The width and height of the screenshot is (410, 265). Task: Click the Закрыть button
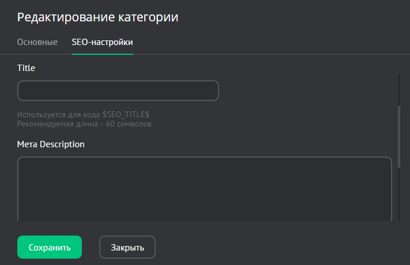pos(127,247)
